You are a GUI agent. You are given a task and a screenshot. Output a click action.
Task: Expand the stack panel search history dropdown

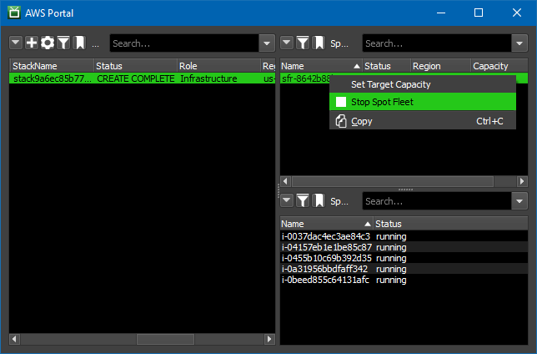(x=267, y=43)
